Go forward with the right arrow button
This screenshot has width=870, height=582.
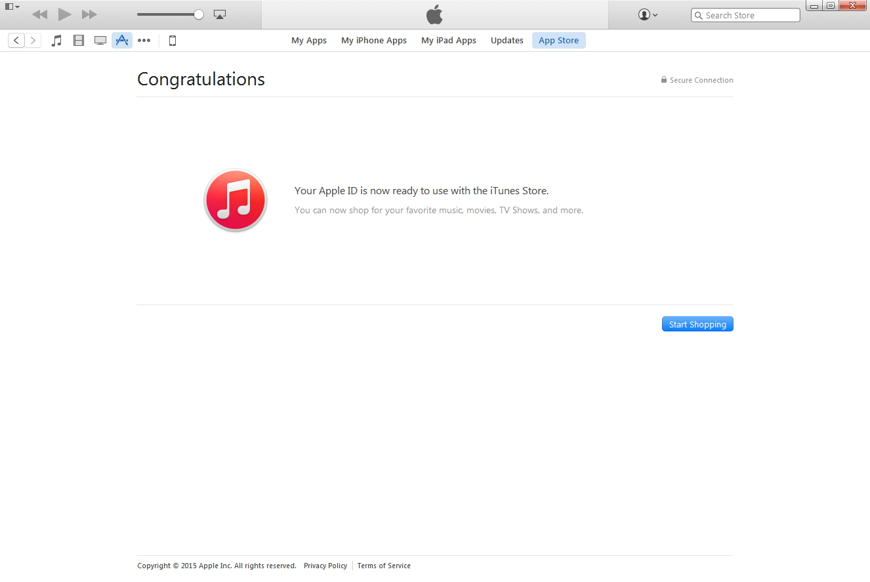[x=33, y=41]
